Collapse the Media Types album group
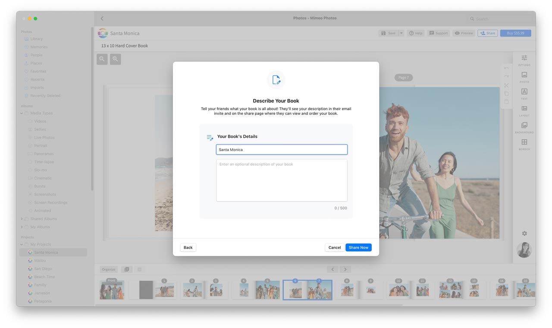This screenshot has height=328, width=552. [x=21, y=113]
